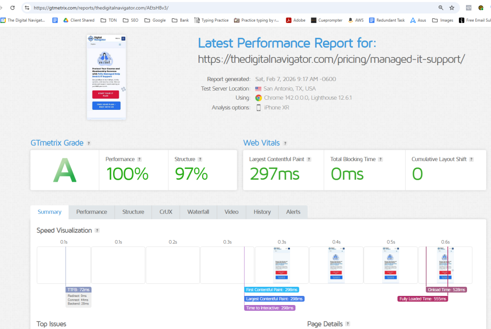491x329 pixels.
Task: Open the blue document bookmark icon
Action: 55,20
